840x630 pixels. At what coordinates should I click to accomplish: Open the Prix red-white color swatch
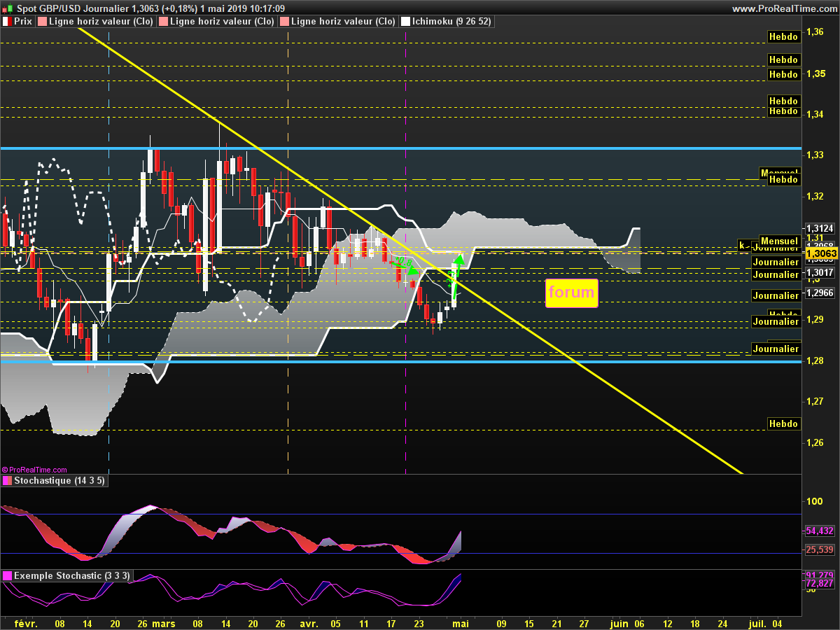pos(7,22)
